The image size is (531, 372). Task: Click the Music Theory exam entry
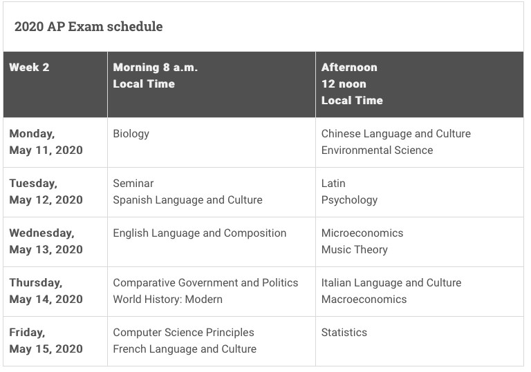tap(354, 250)
